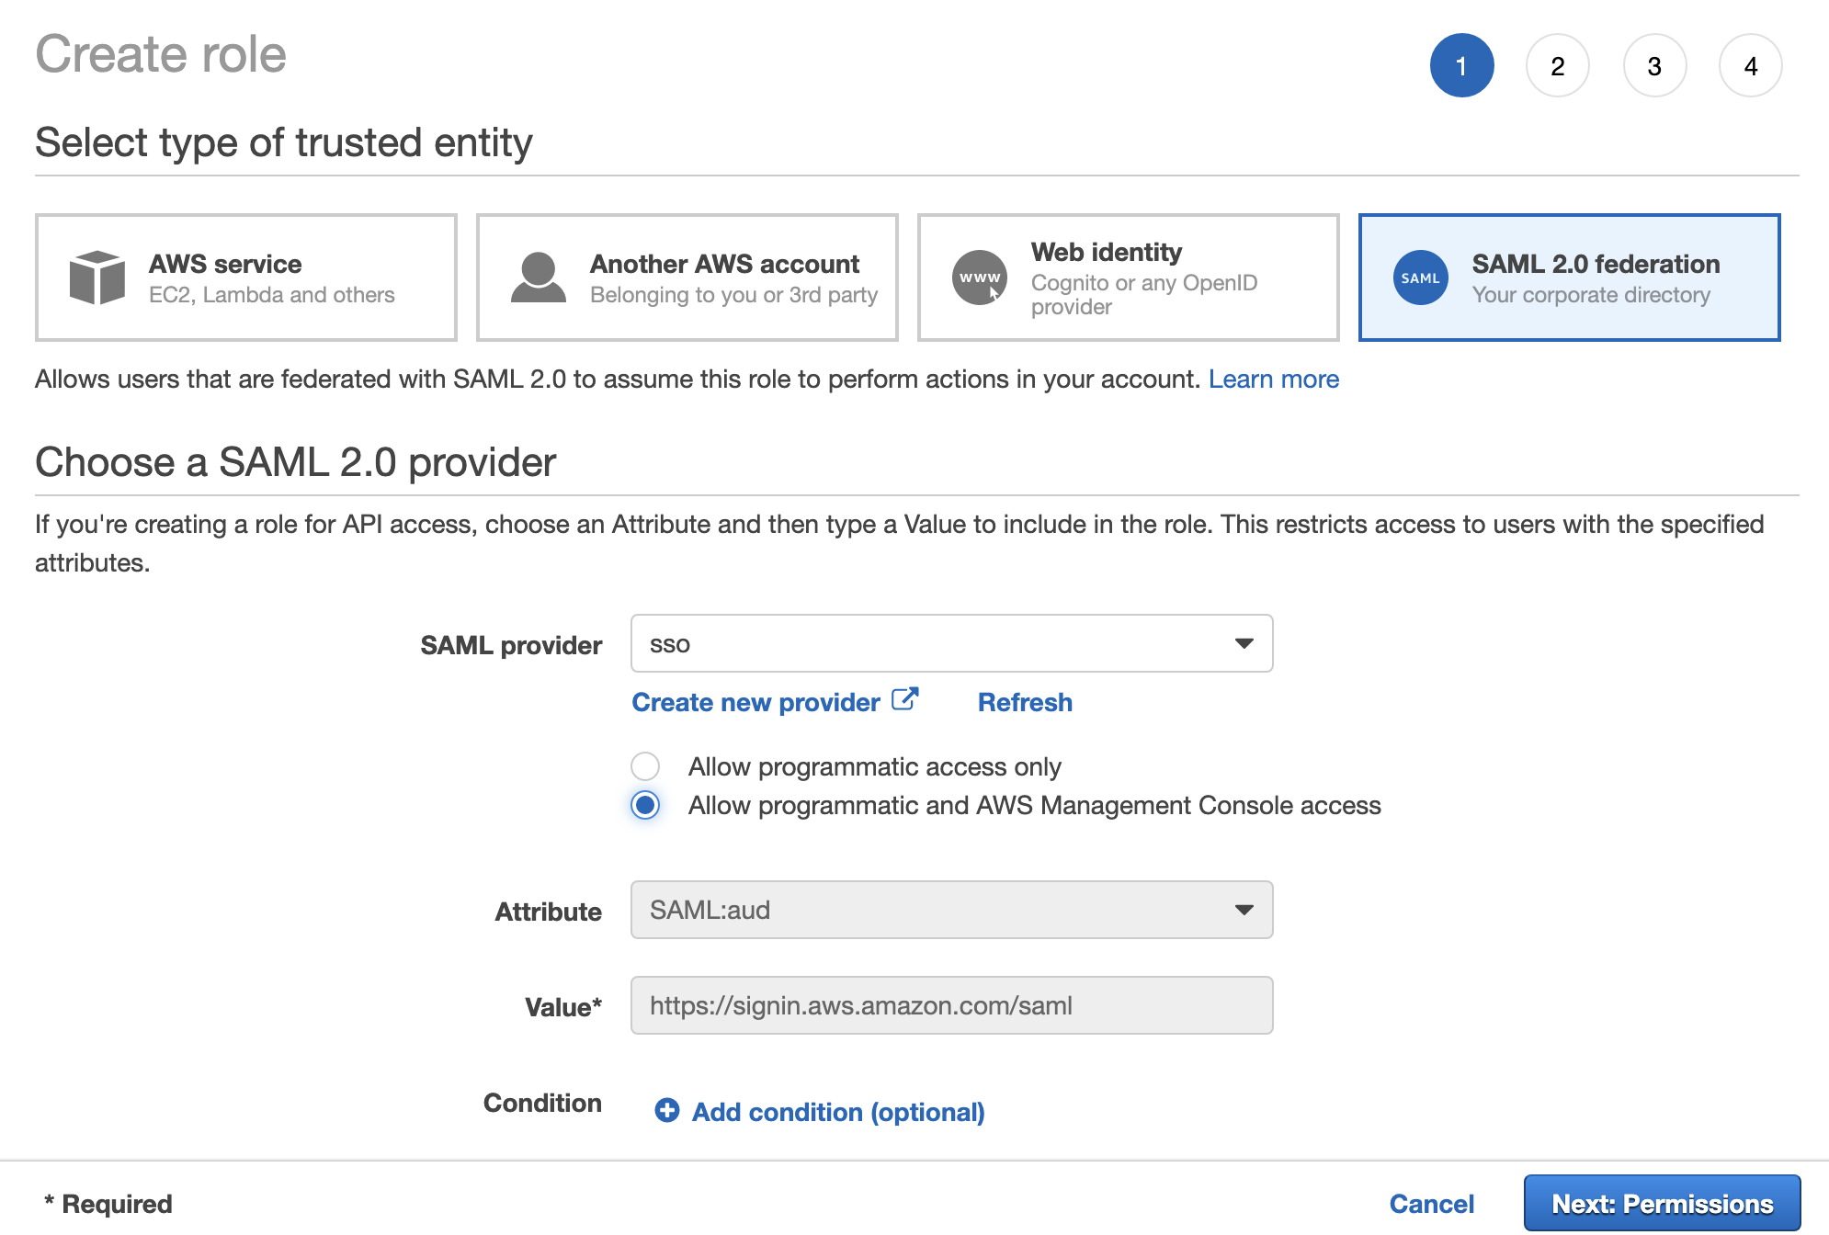This screenshot has width=1829, height=1235.
Task: Select programmatic and Management Console access radio
Action: pyautogui.click(x=645, y=805)
